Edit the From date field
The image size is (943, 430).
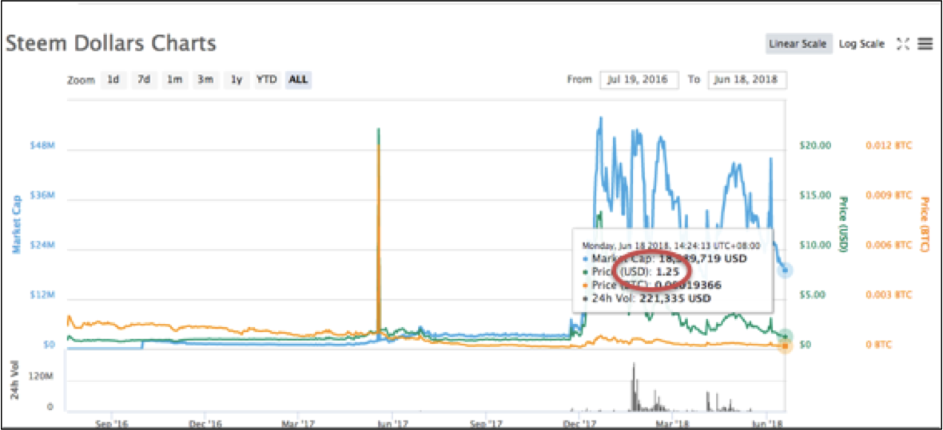(639, 79)
